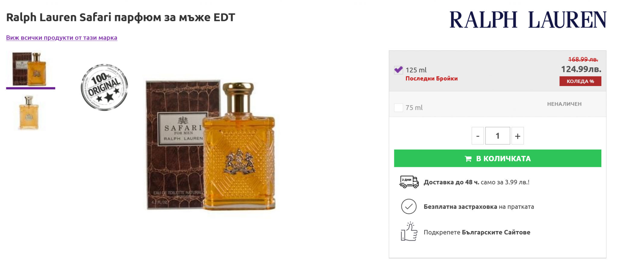
Task: Select second thumbnail showing bottle only
Action: (29, 113)
